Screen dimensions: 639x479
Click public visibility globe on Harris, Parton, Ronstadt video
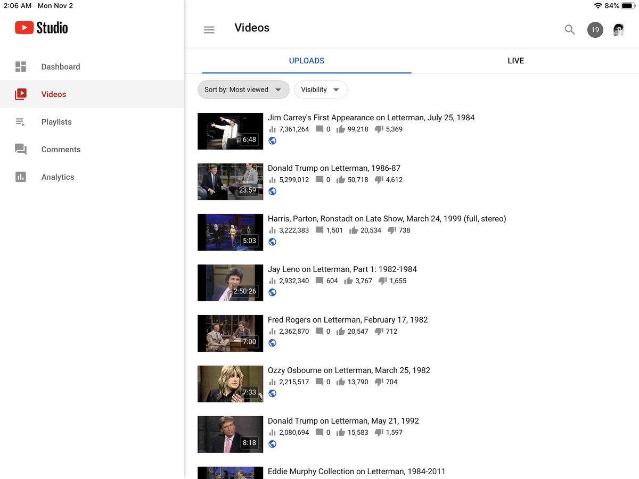[272, 242]
